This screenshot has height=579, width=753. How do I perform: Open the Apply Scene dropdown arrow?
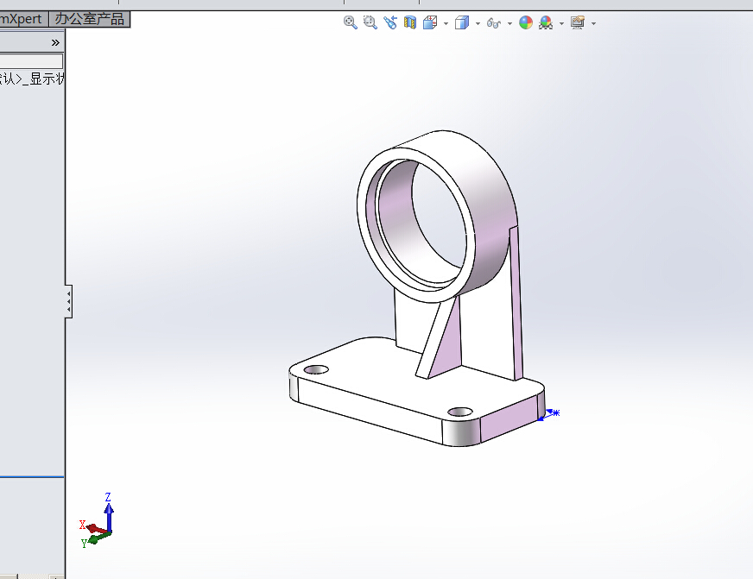561,23
